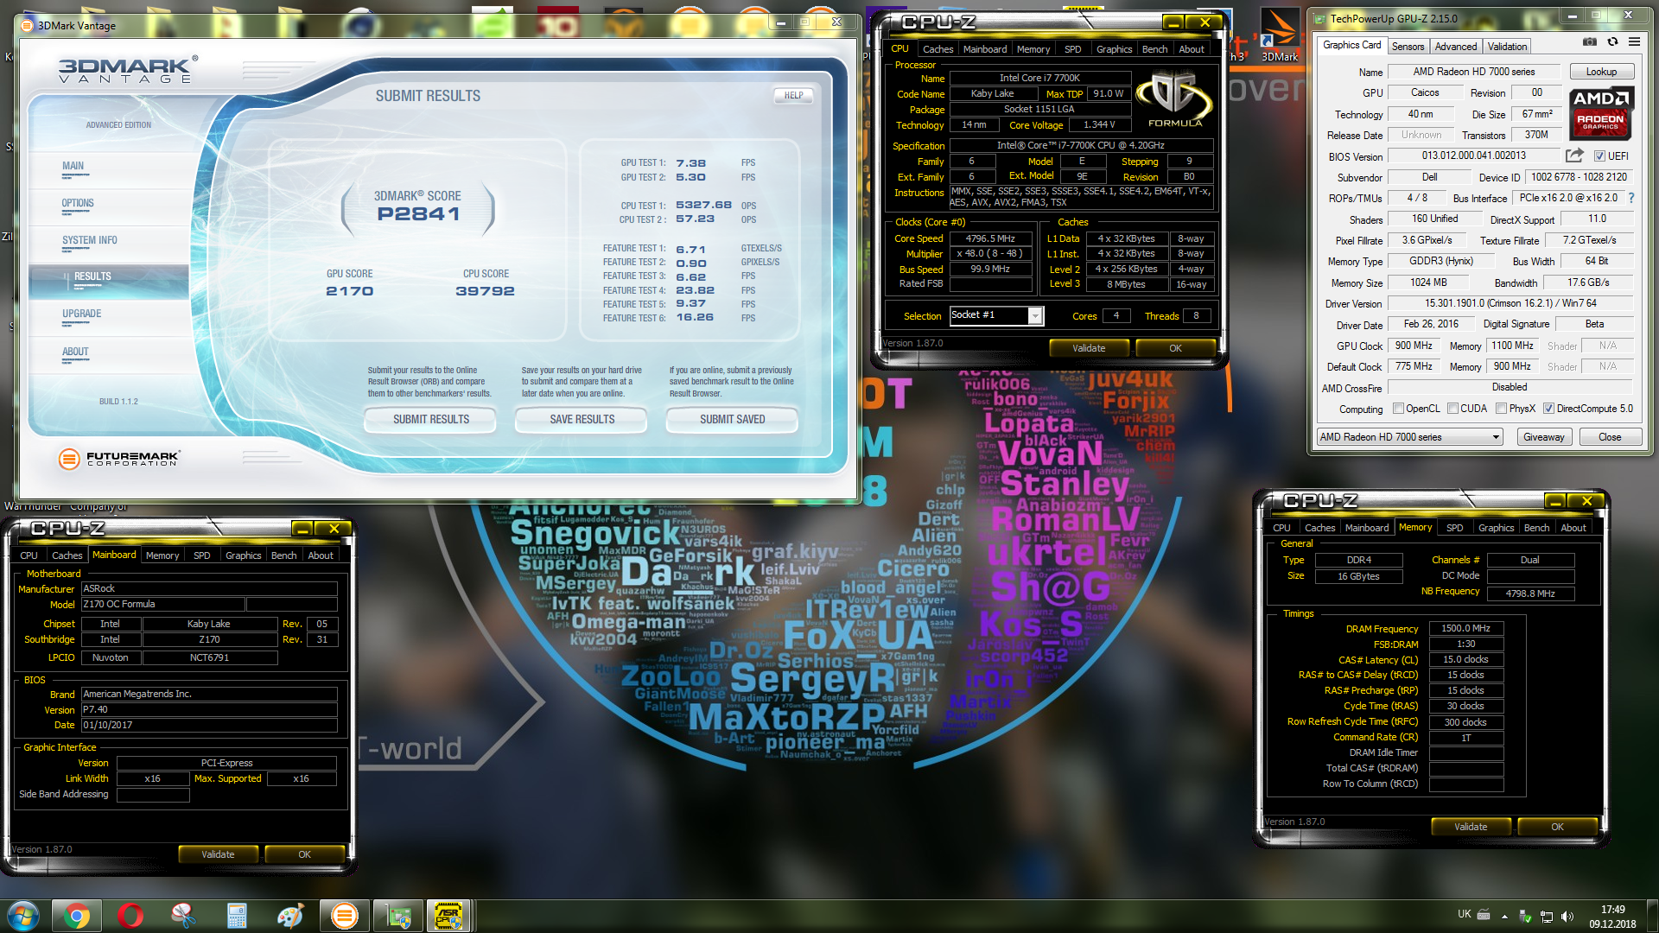Click the OC Formula logo in CPU-Z
Screen dimensions: 1659x933
[1174, 98]
